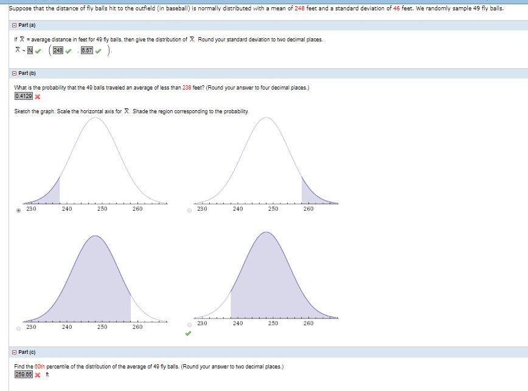Click the Part (a) header label
This screenshot has height=391, width=528.
(27, 26)
